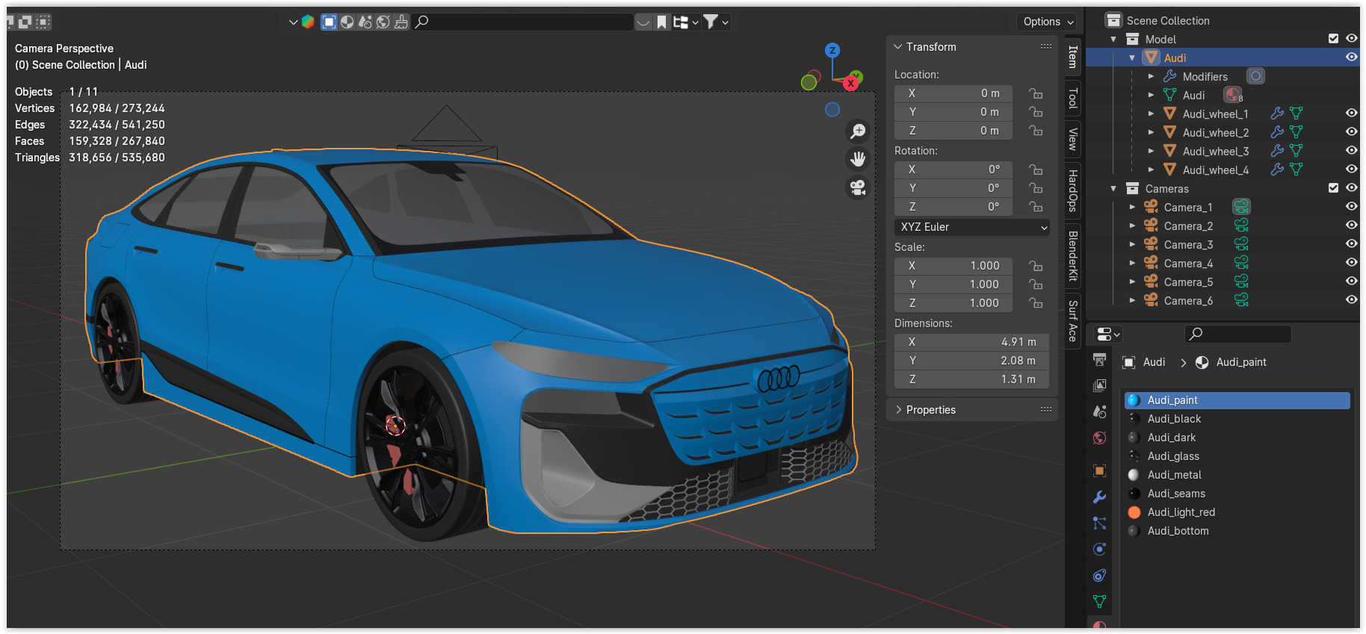This screenshot has height=634, width=1366.
Task: Click the zoom magnifier gizmo in viewport
Action: [858, 131]
